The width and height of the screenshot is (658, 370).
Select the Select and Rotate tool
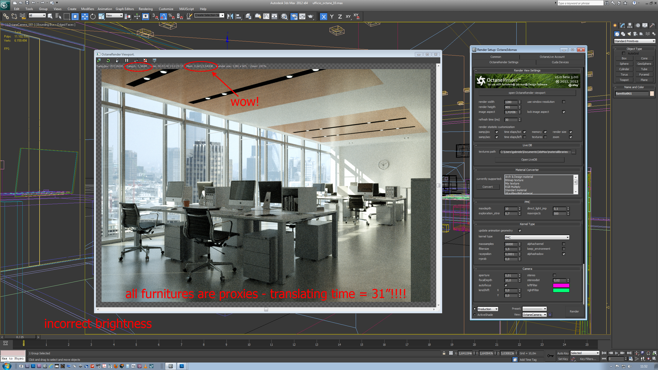click(x=93, y=17)
